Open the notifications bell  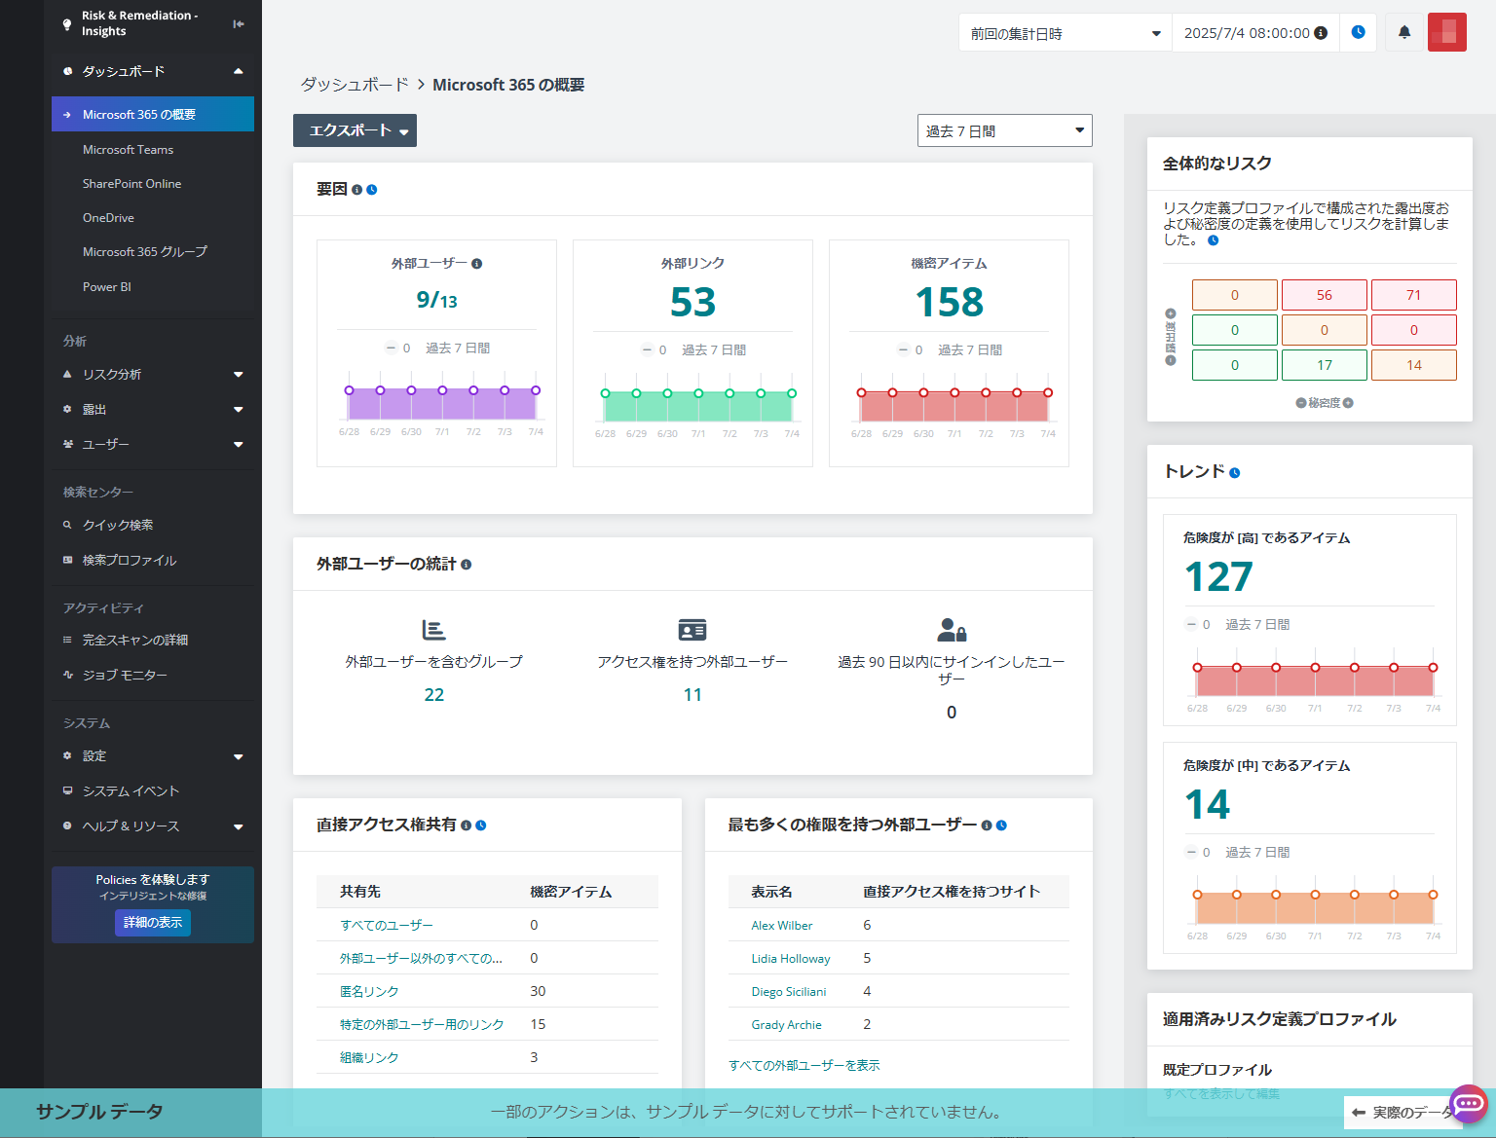coord(1404,32)
